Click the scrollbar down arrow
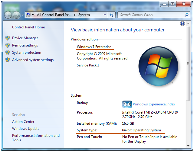 188,146
